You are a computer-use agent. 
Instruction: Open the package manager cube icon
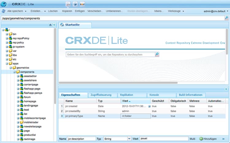point(75,4)
